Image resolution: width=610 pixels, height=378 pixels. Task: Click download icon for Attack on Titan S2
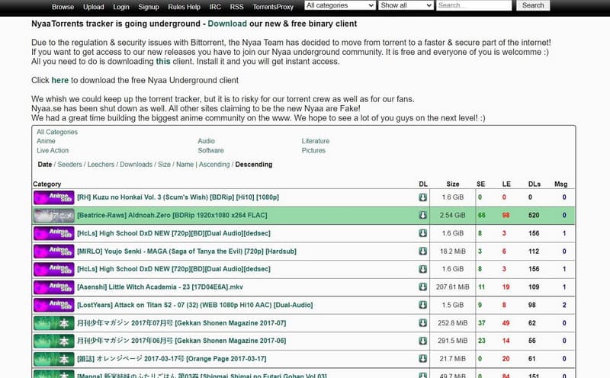422,305
